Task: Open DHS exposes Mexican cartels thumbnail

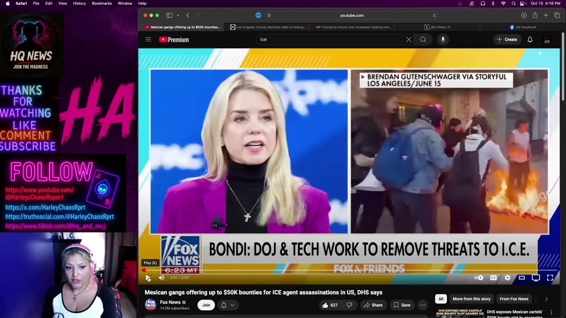Action: pyautogui.click(x=460, y=313)
